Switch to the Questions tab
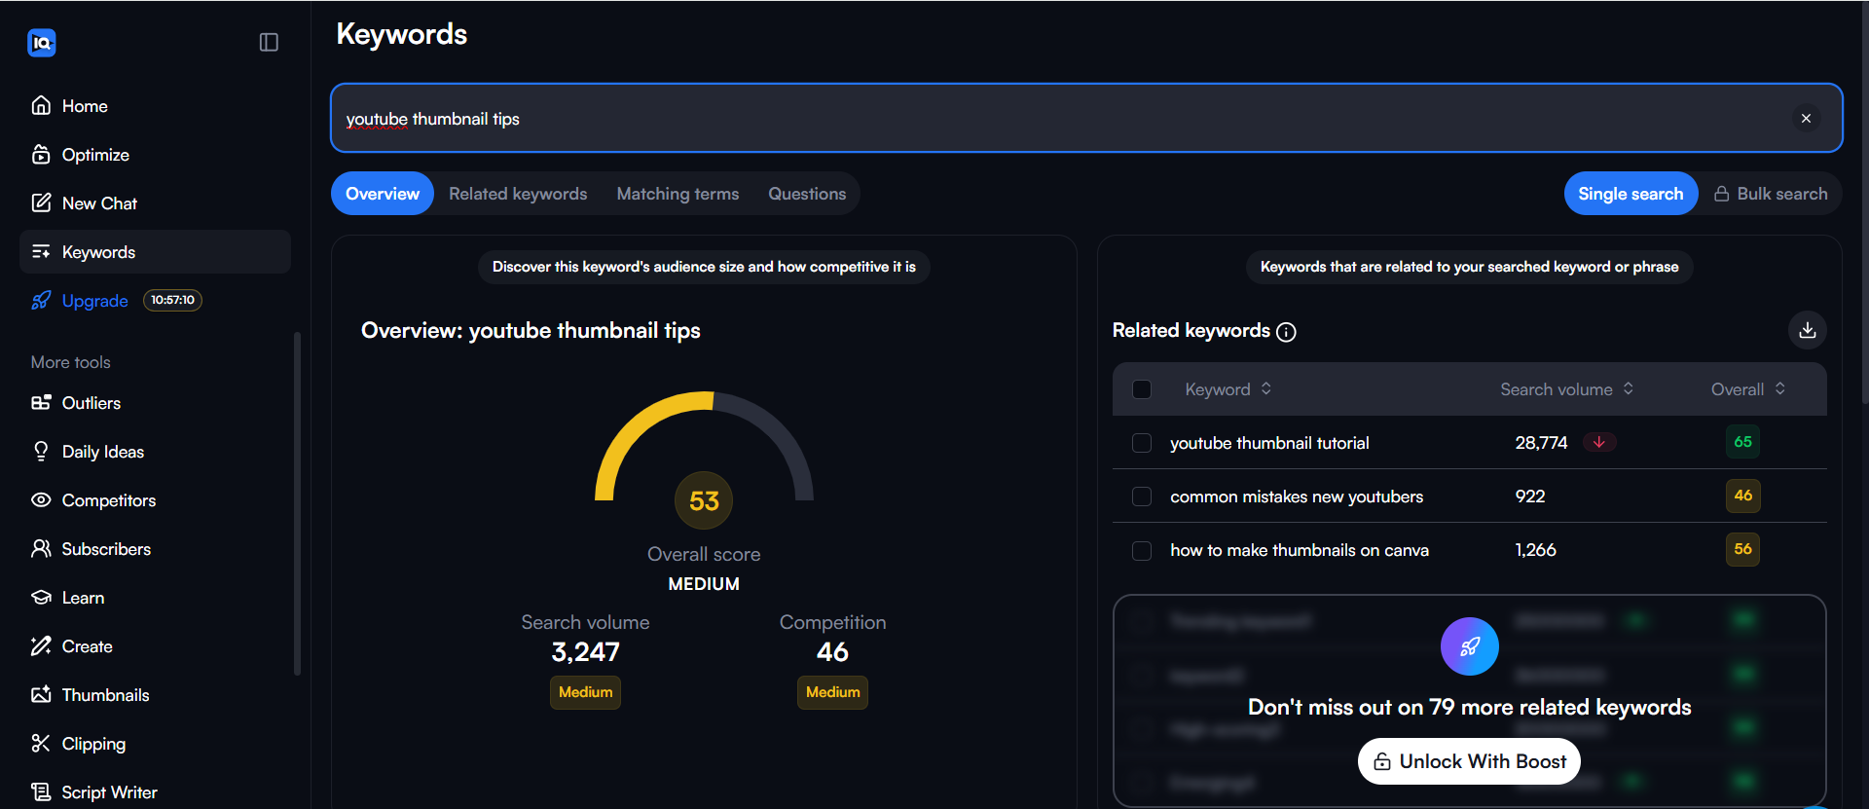Viewport: 1869px width, 809px height. click(x=807, y=194)
